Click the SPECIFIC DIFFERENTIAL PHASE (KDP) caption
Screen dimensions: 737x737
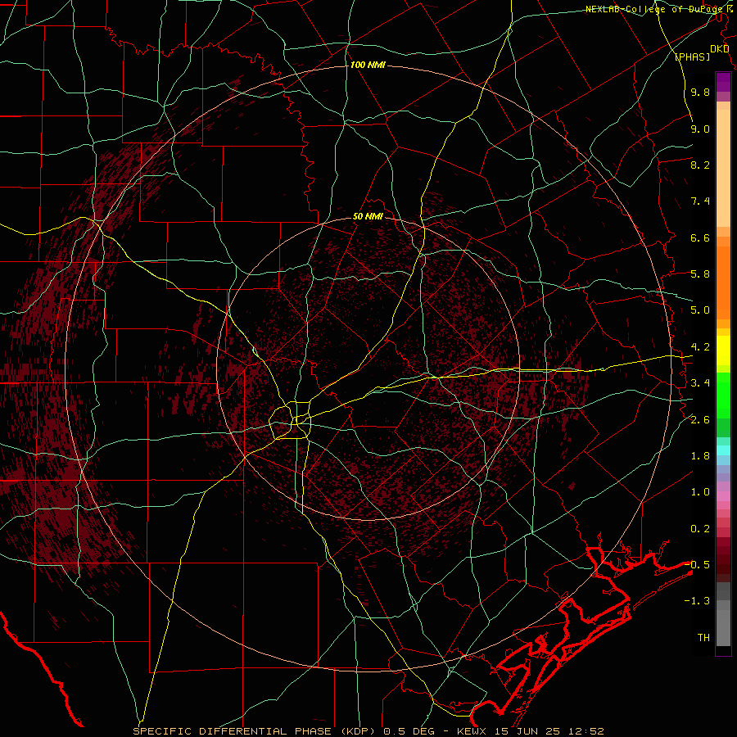coord(256,731)
